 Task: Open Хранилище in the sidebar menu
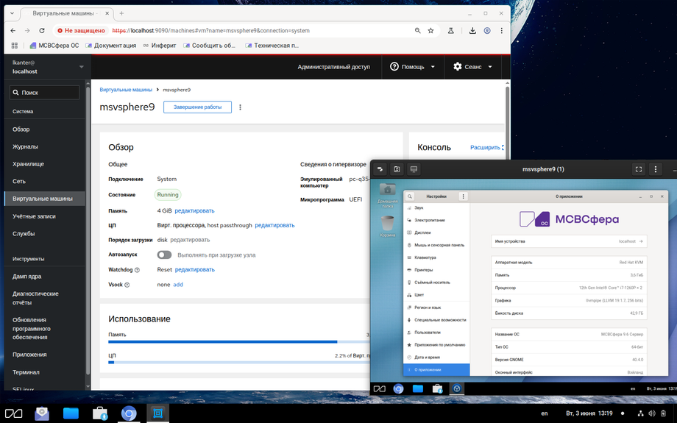point(28,164)
